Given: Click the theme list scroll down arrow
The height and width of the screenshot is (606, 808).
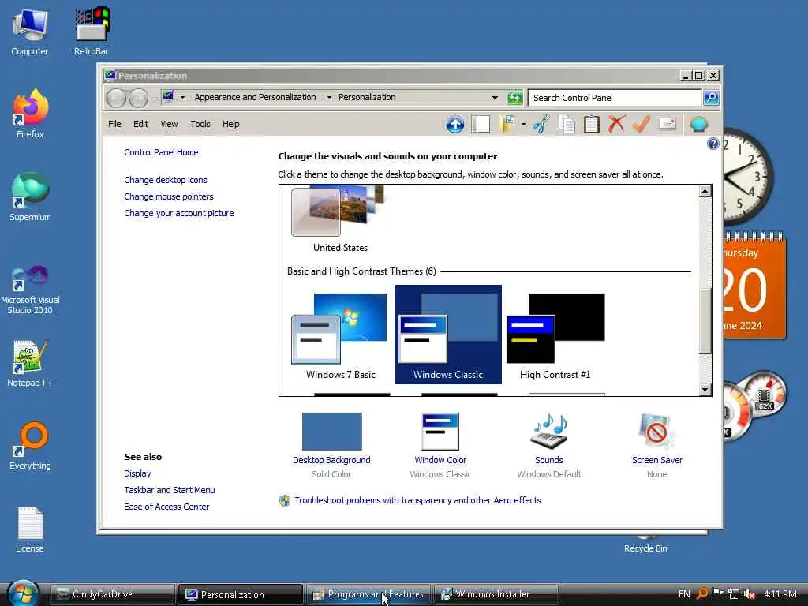Looking at the screenshot, I should tap(705, 390).
